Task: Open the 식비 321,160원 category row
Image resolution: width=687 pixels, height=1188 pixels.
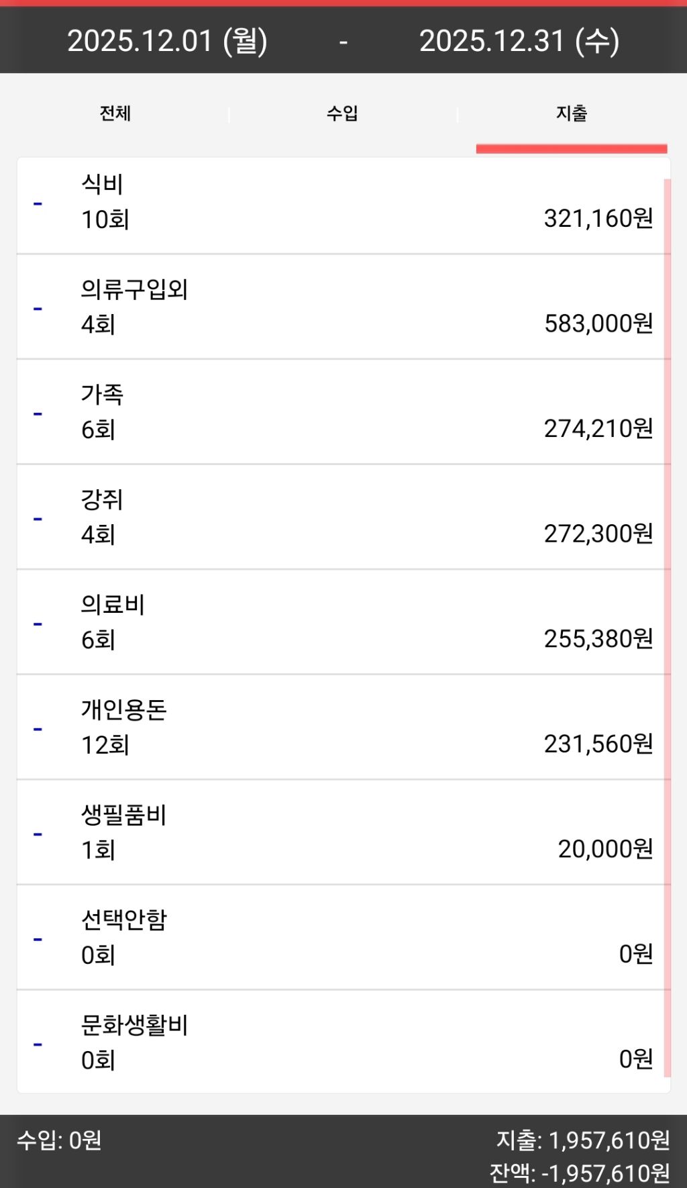Action: 343,205
